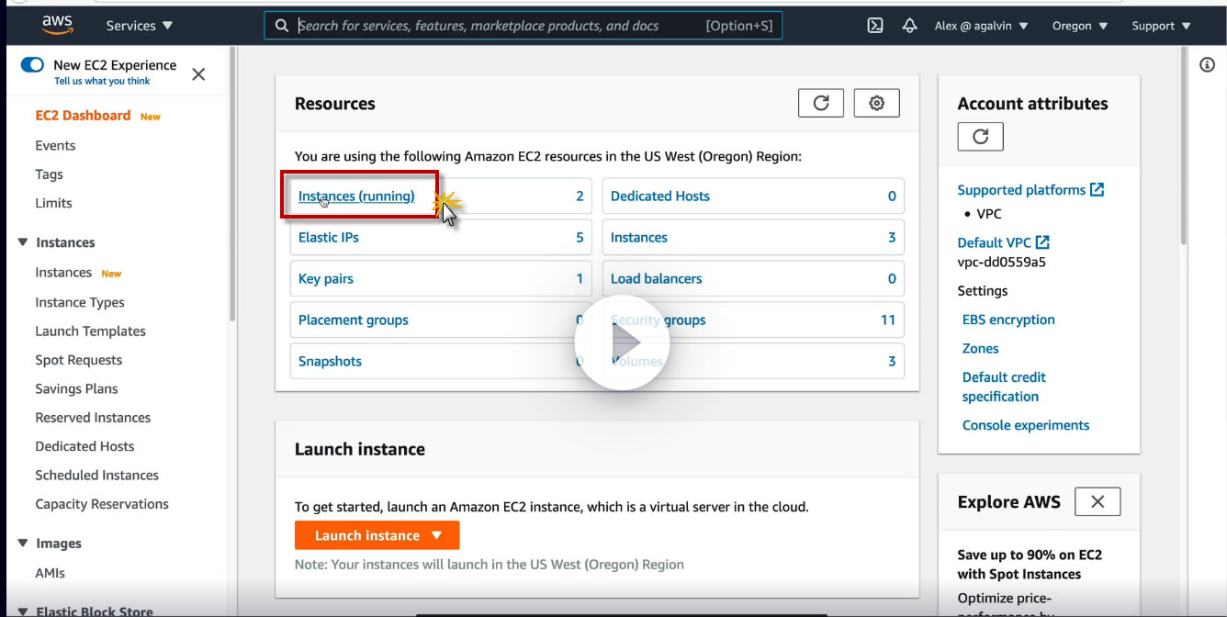Open Dedicated Hosts resource card link
Viewport: 1227px width, 617px height.
(660, 196)
